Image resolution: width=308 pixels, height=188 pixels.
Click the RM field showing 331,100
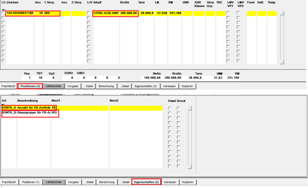pyautogui.click(x=175, y=13)
